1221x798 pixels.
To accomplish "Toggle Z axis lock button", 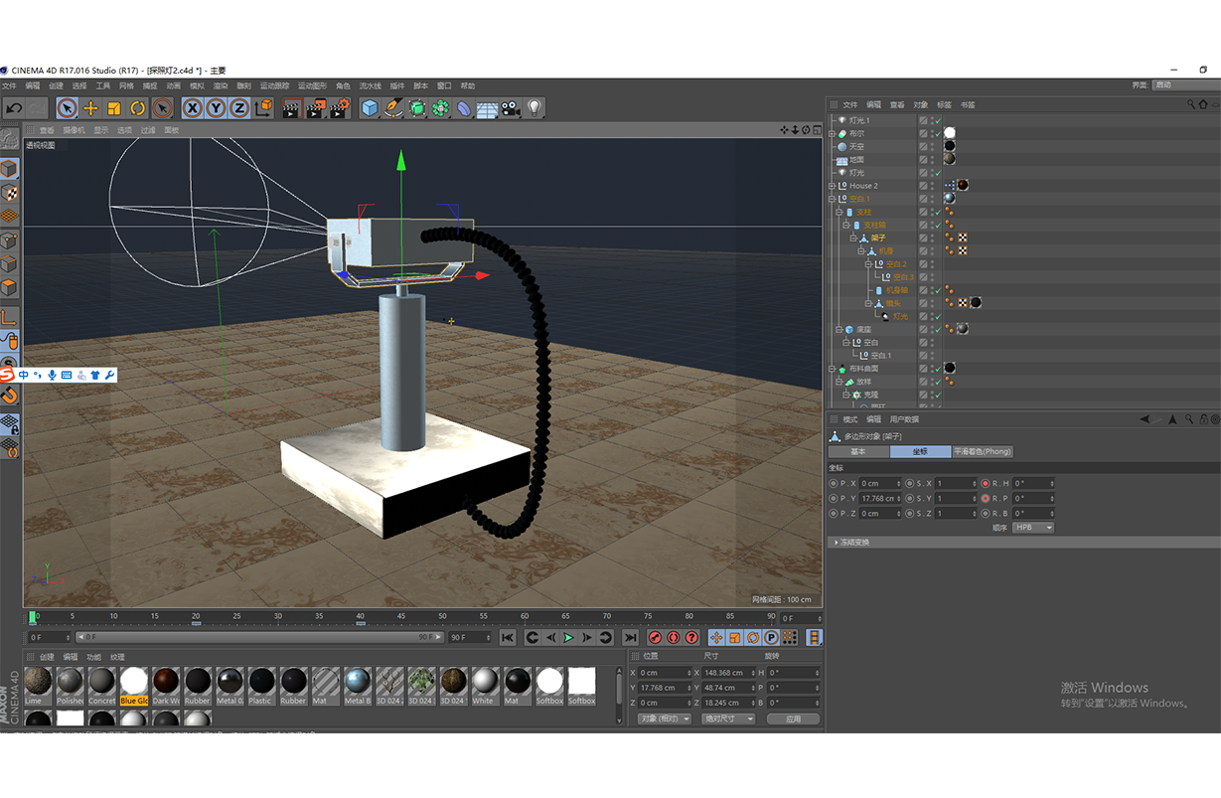I will 239,108.
